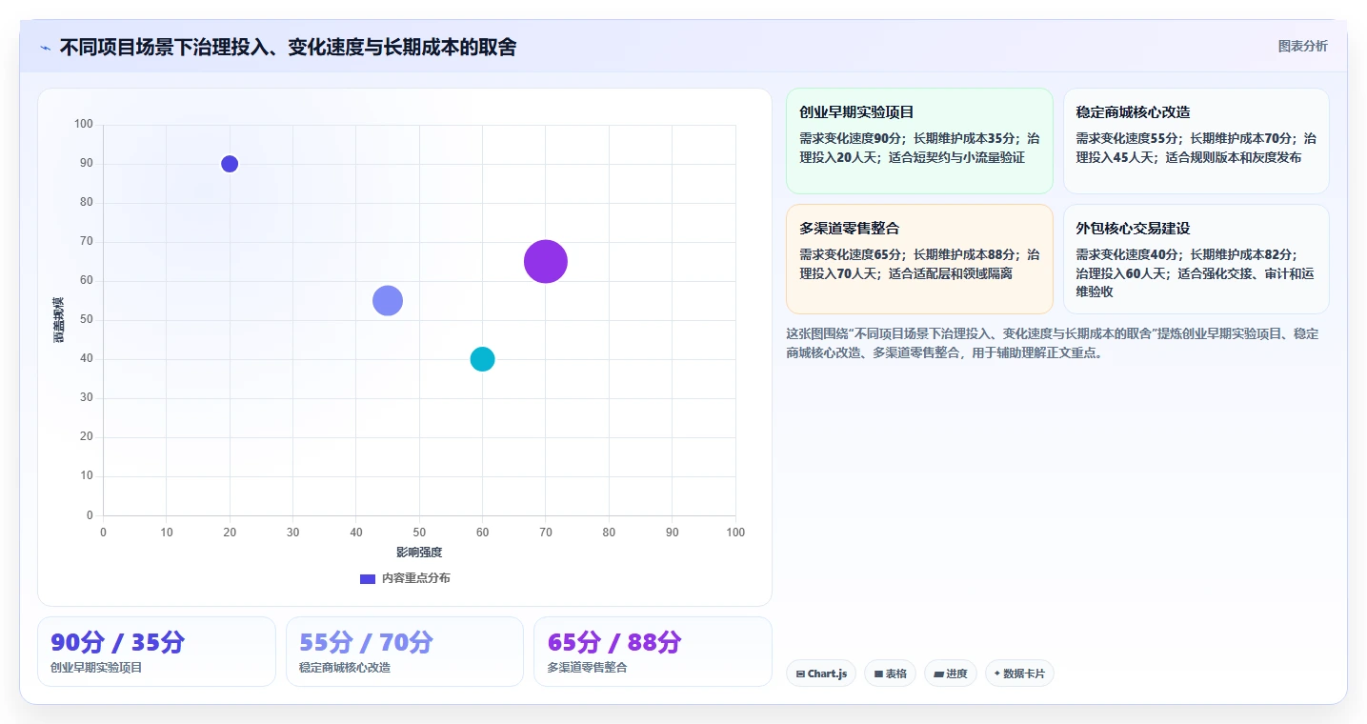Click the card text 适合短契约与小流量验证
The image size is (1367, 724).
point(956,157)
